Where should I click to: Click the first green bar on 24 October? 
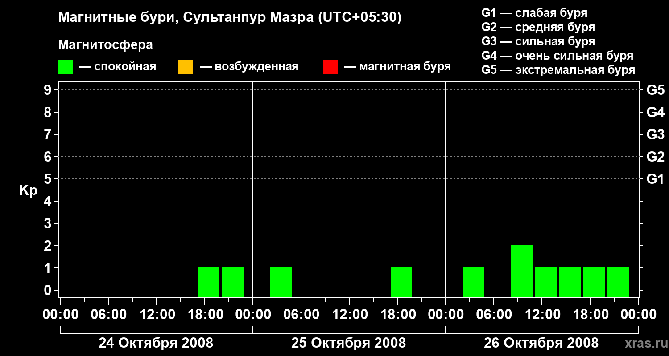(x=209, y=282)
